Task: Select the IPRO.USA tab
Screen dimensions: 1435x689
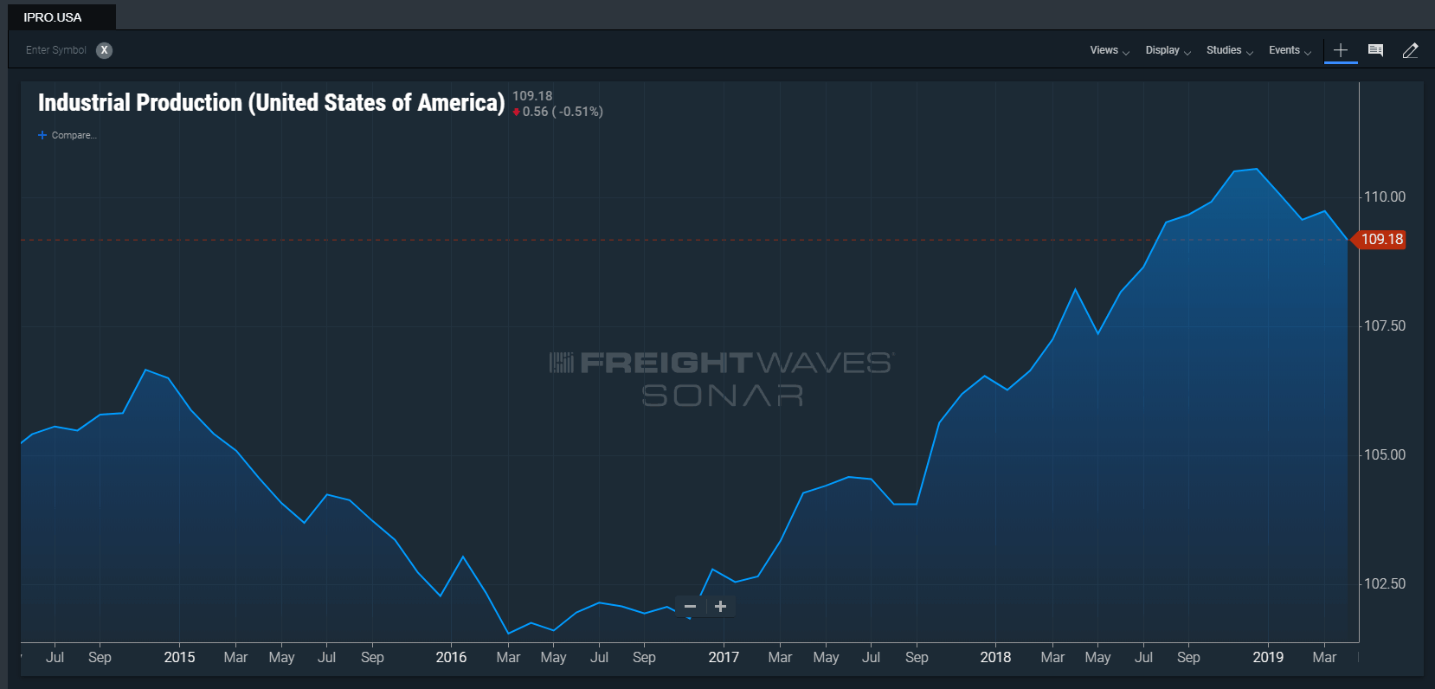Action: tap(60, 17)
